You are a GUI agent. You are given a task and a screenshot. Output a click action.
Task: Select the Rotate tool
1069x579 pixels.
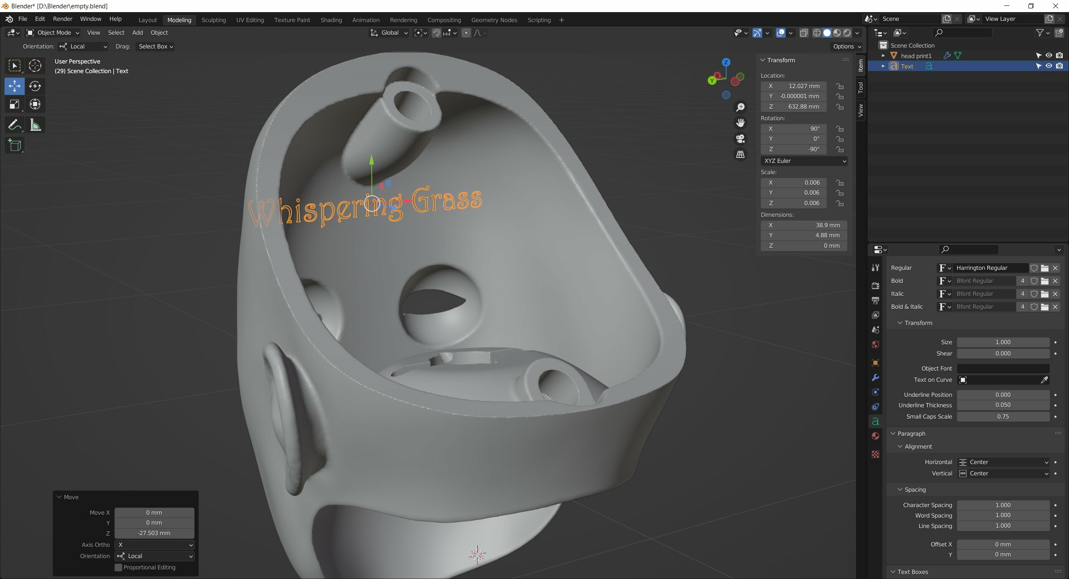[x=35, y=86]
